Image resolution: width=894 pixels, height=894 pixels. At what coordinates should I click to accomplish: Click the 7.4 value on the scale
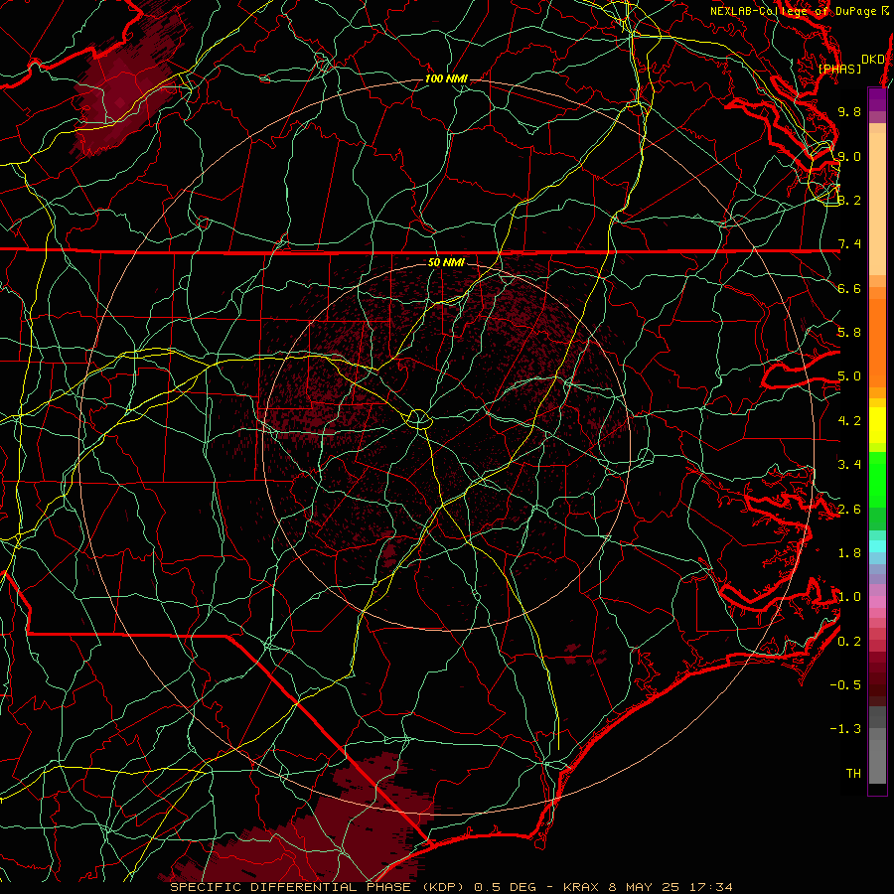pyautogui.click(x=849, y=244)
